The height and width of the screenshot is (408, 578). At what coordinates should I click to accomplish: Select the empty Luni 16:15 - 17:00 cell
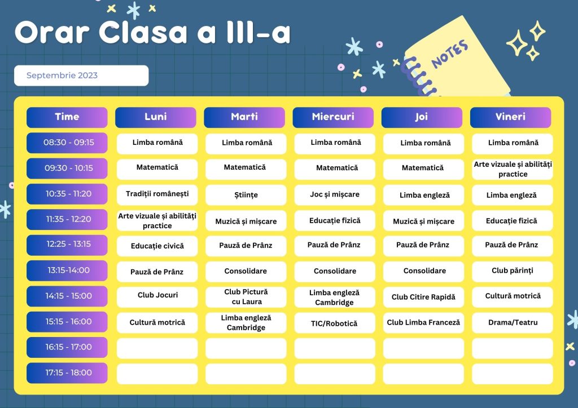(x=157, y=348)
